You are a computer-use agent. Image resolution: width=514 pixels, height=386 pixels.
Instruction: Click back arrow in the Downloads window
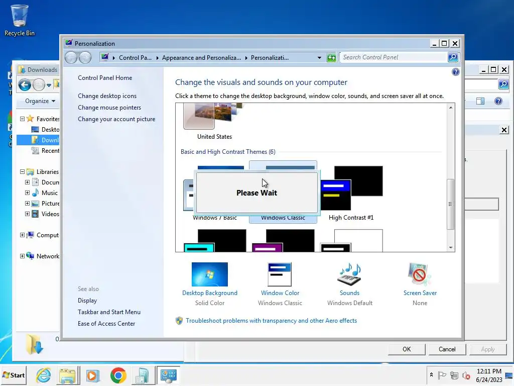[x=25, y=85]
